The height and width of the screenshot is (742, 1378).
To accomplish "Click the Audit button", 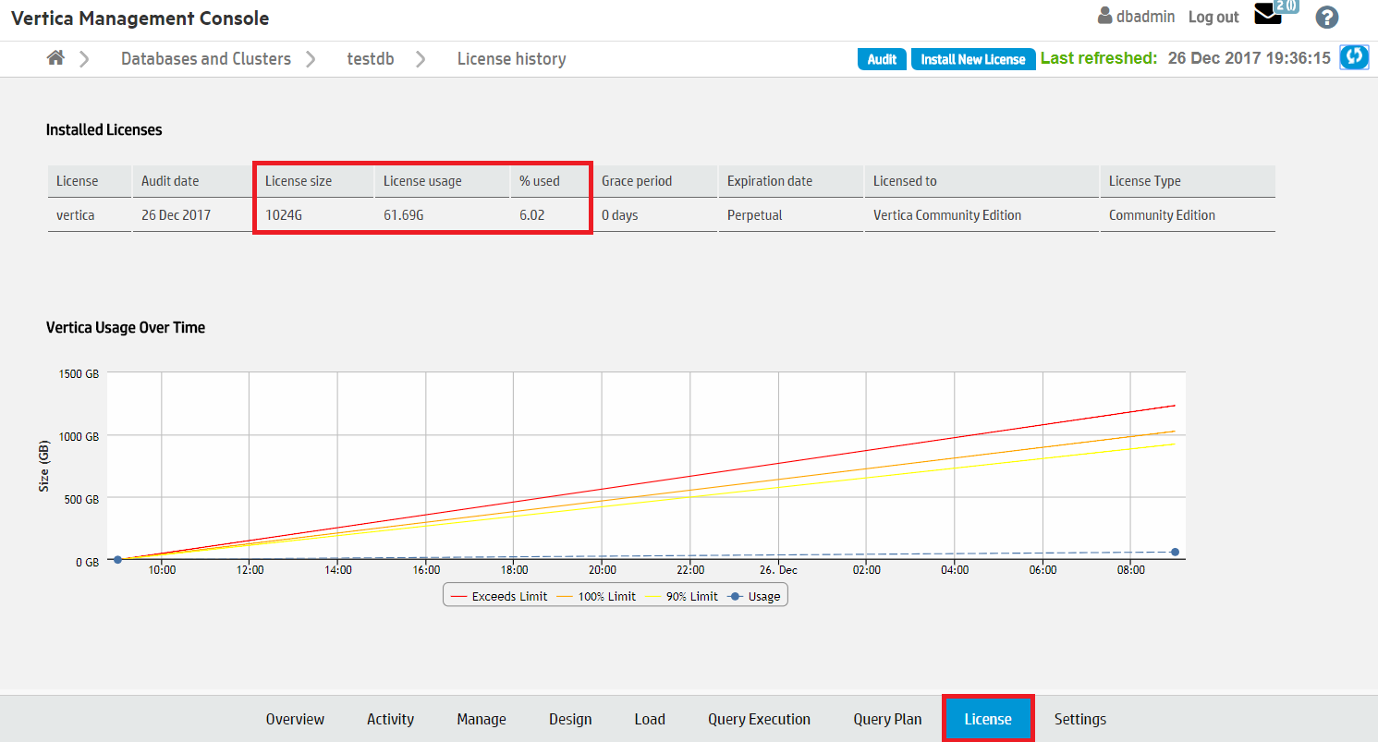I will pos(882,59).
